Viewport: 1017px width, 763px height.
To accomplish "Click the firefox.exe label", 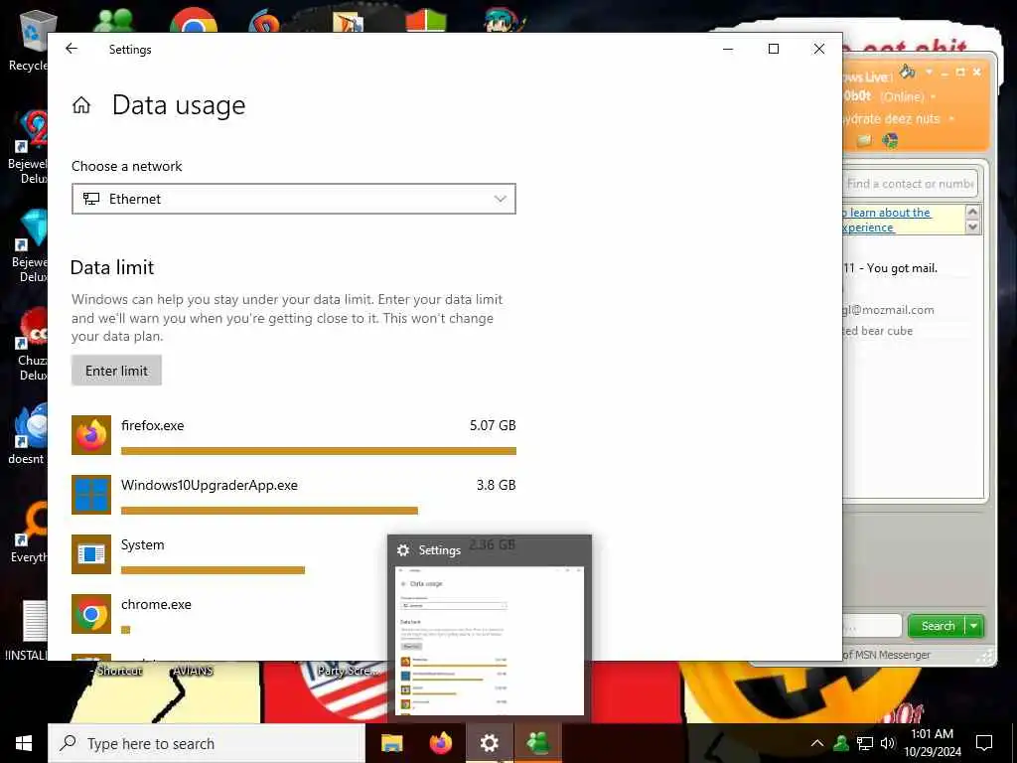I will tap(152, 425).
